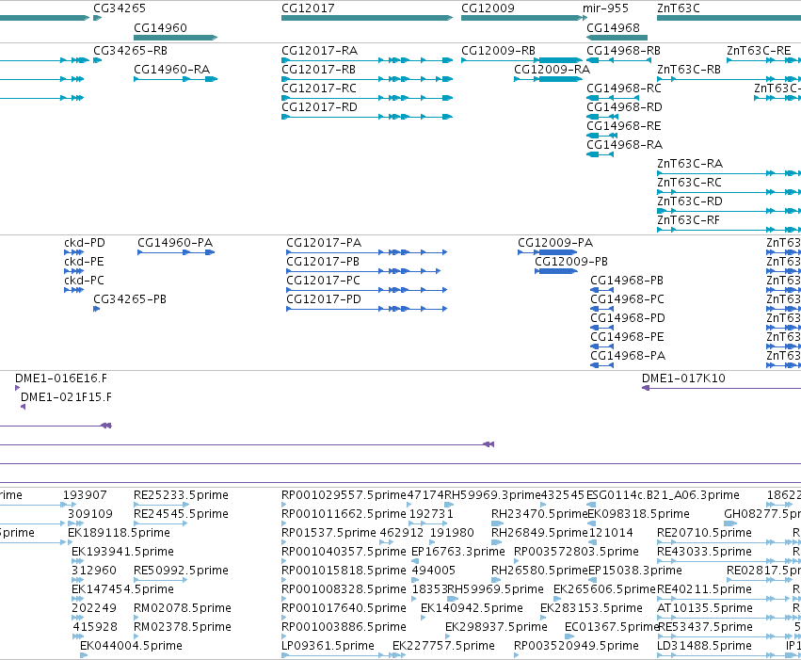
Task: Select transcript CG14968-RC
Action: point(624,89)
